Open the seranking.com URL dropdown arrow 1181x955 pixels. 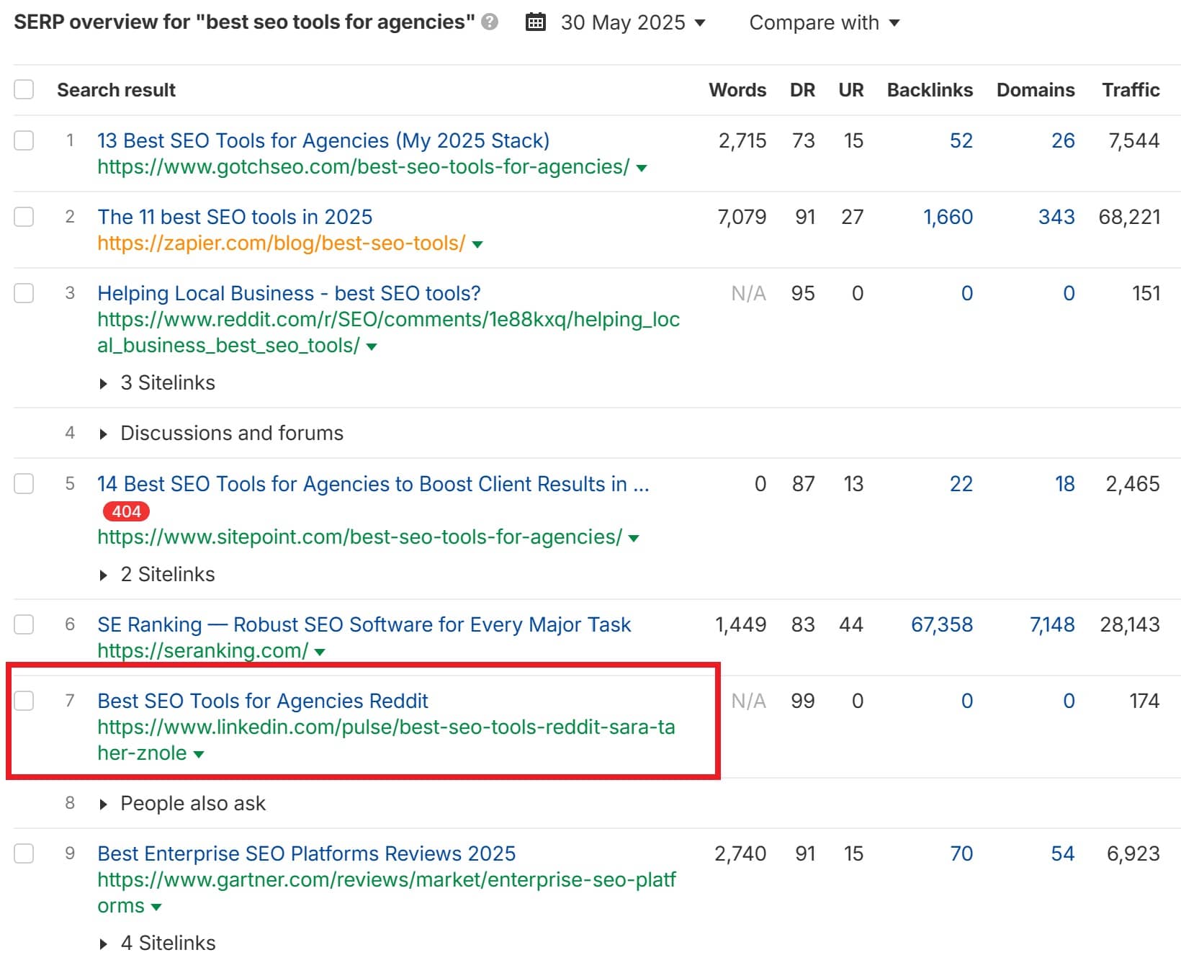(x=320, y=653)
